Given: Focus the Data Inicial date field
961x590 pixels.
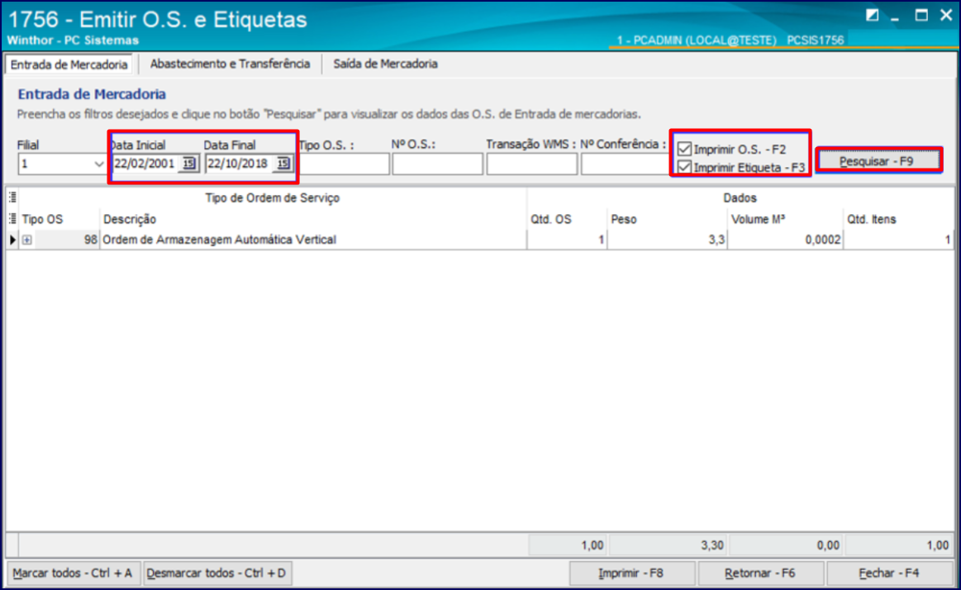Looking at the screenshot, I should (x=145, y=164).
